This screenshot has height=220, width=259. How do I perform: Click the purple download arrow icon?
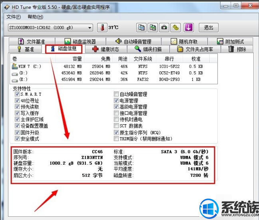click(x=189, y=28)
